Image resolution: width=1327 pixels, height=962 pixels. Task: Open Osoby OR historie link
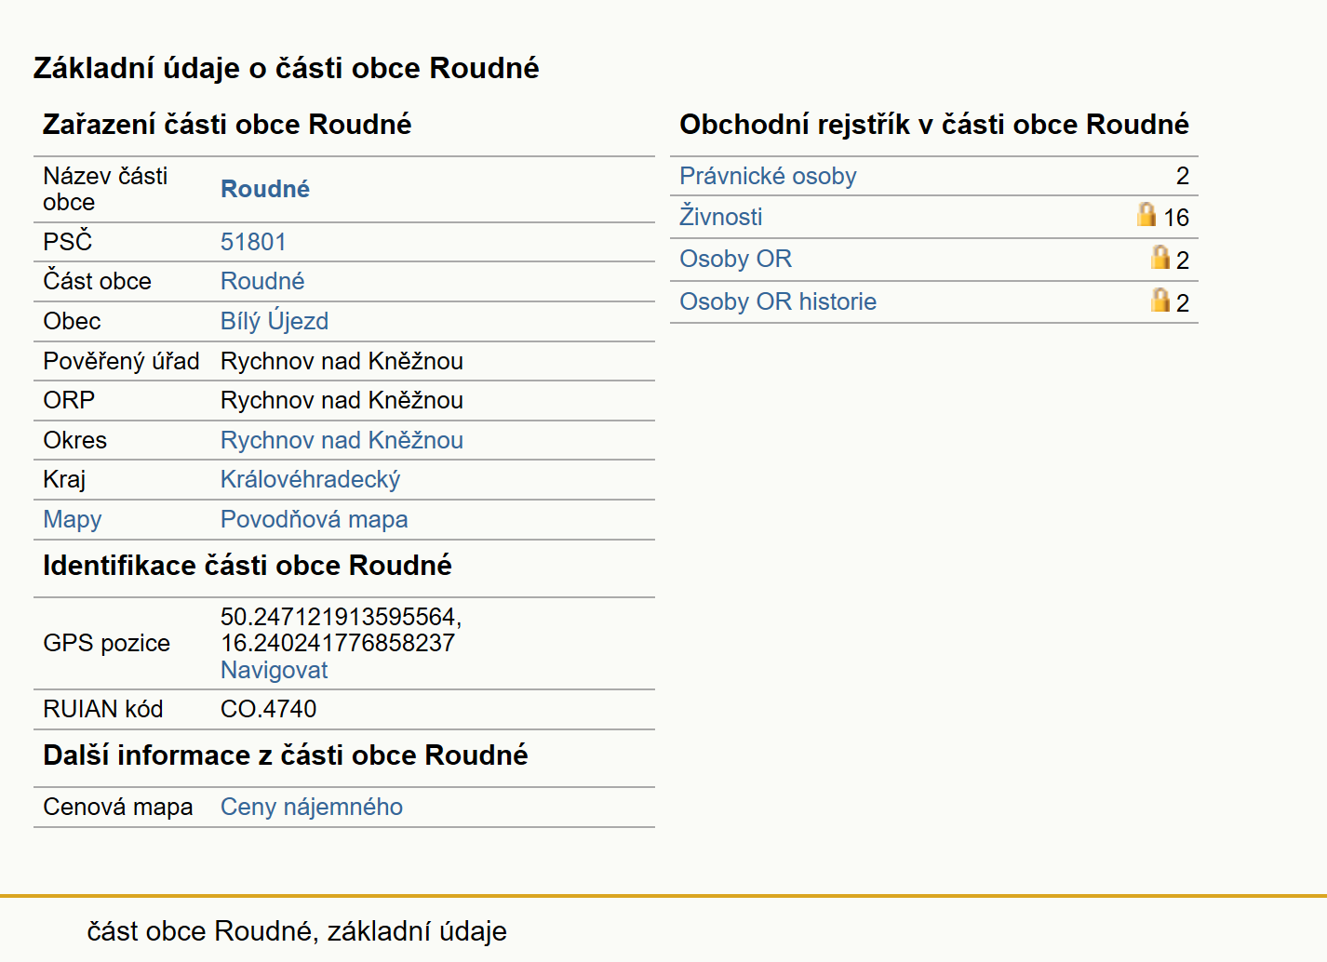[778, 301]
